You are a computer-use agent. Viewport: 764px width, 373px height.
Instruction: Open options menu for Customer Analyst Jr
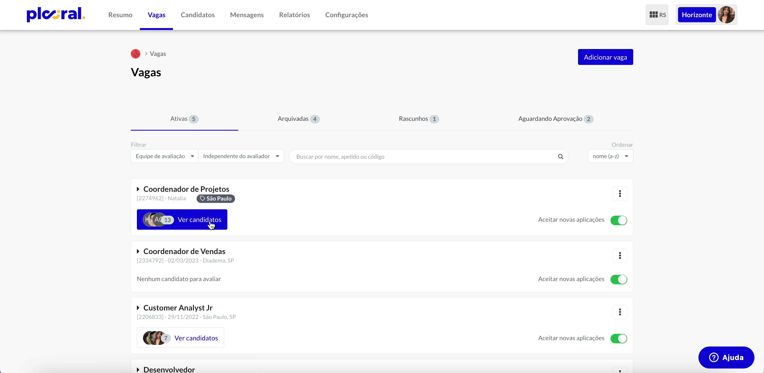point(620,312)
